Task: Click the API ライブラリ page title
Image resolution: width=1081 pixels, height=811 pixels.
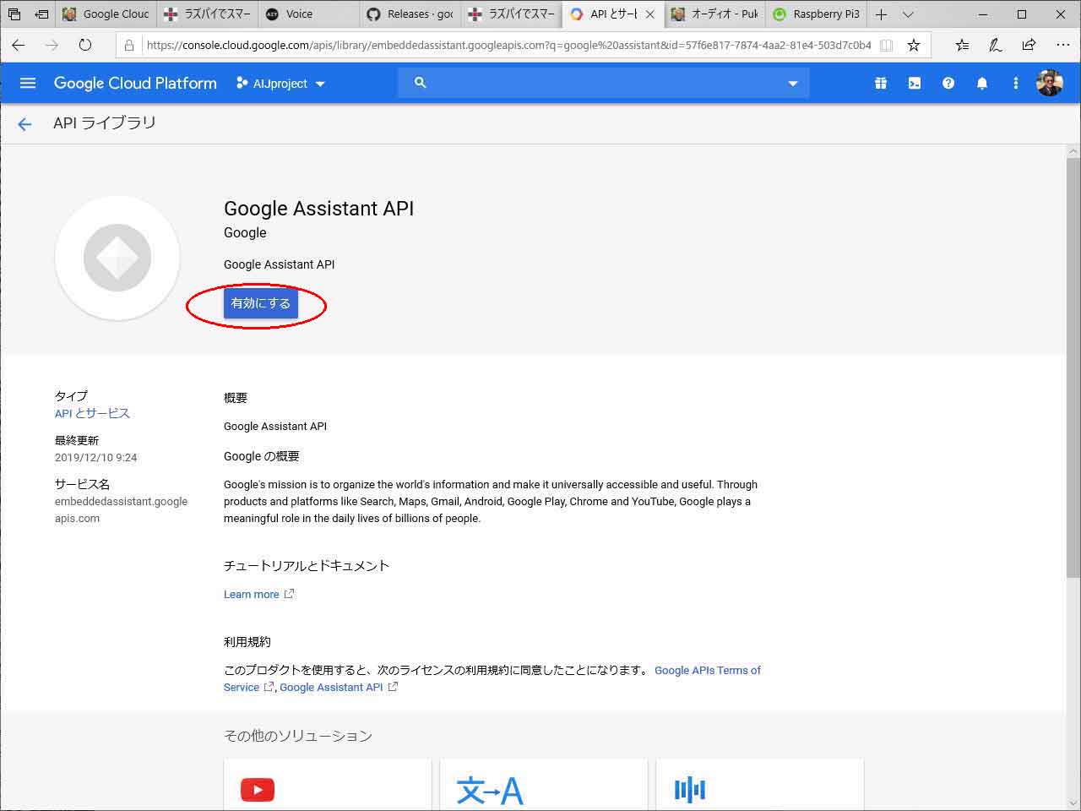Action: [105, 123]
